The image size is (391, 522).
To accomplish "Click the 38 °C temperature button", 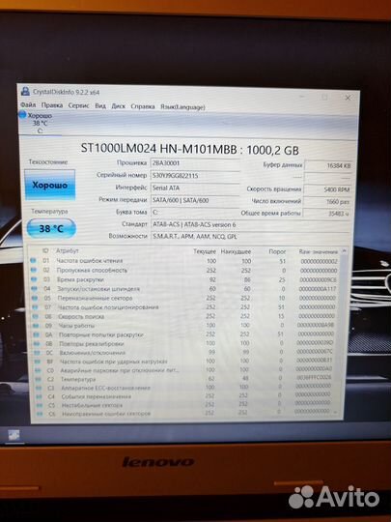I will (51, 228).
